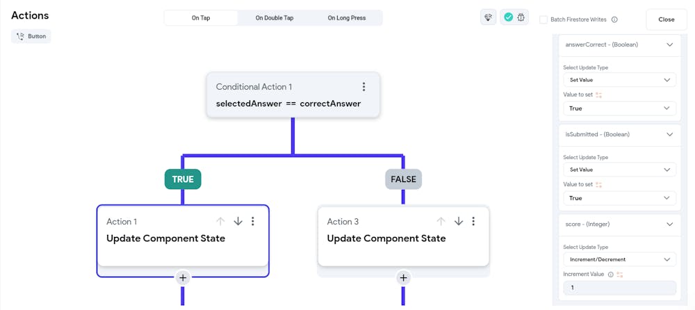Click the bug debug icon
Viewport: 695px width, 310px height.
pyautogui.click(x=521, y=17)
